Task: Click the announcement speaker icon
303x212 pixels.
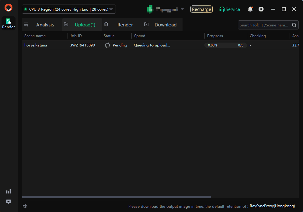Action: [x=25, y=206]
